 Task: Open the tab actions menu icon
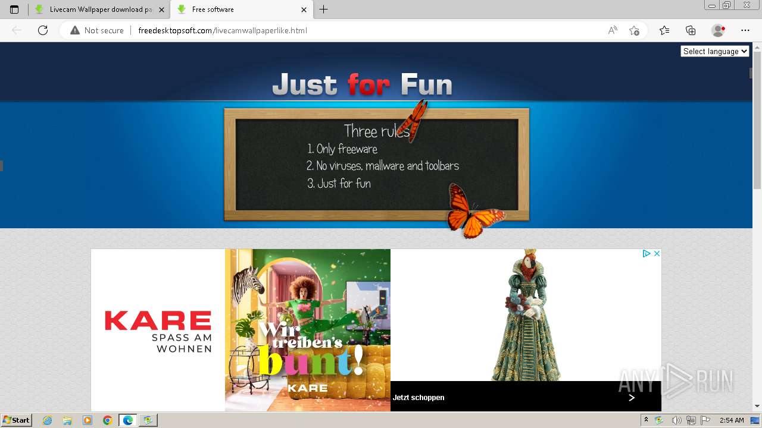[14, 10]
